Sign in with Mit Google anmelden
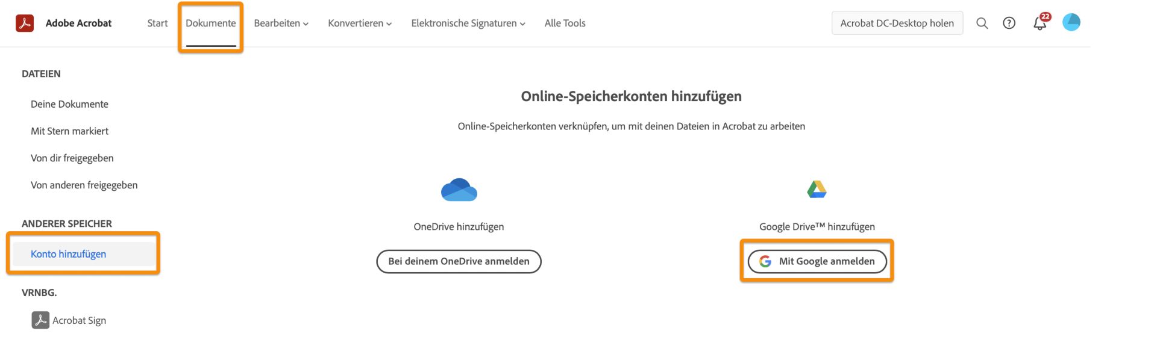1157x360 pixels. point(817,261)
